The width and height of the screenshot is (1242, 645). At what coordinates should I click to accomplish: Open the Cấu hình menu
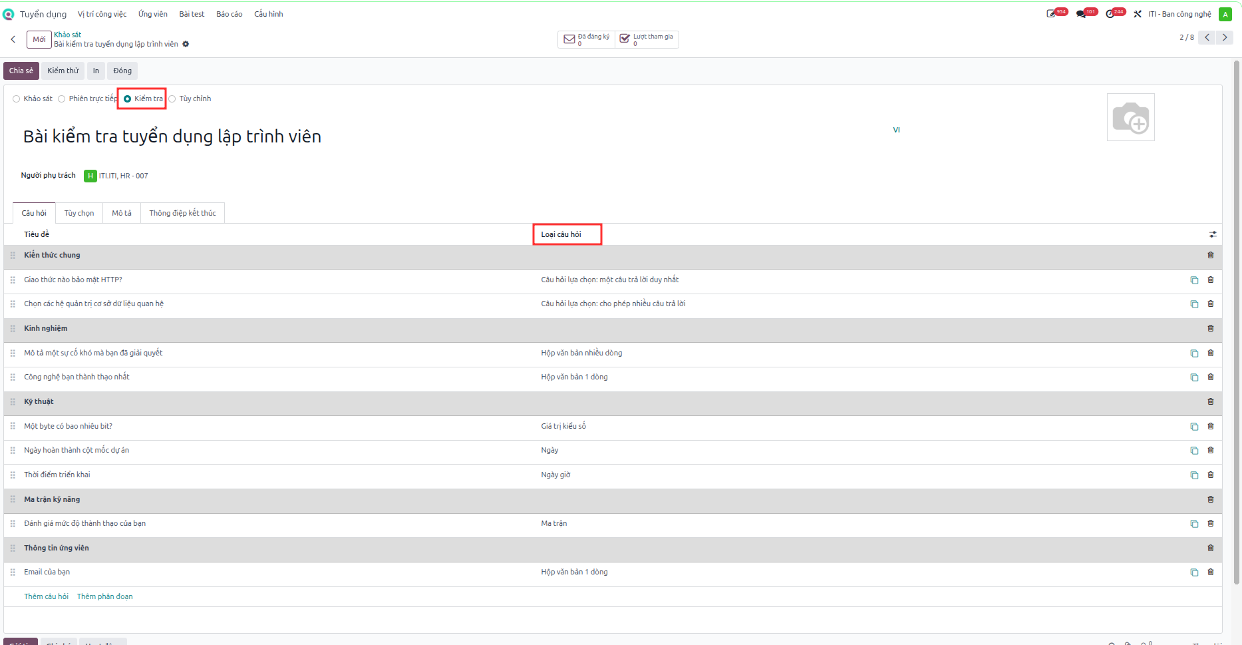[x=269, y=14]
